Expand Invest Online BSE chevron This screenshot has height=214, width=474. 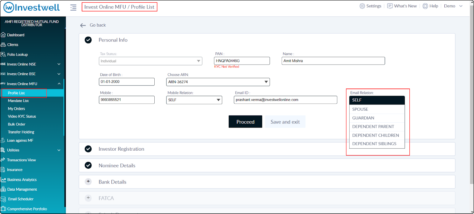coord(59,74)
